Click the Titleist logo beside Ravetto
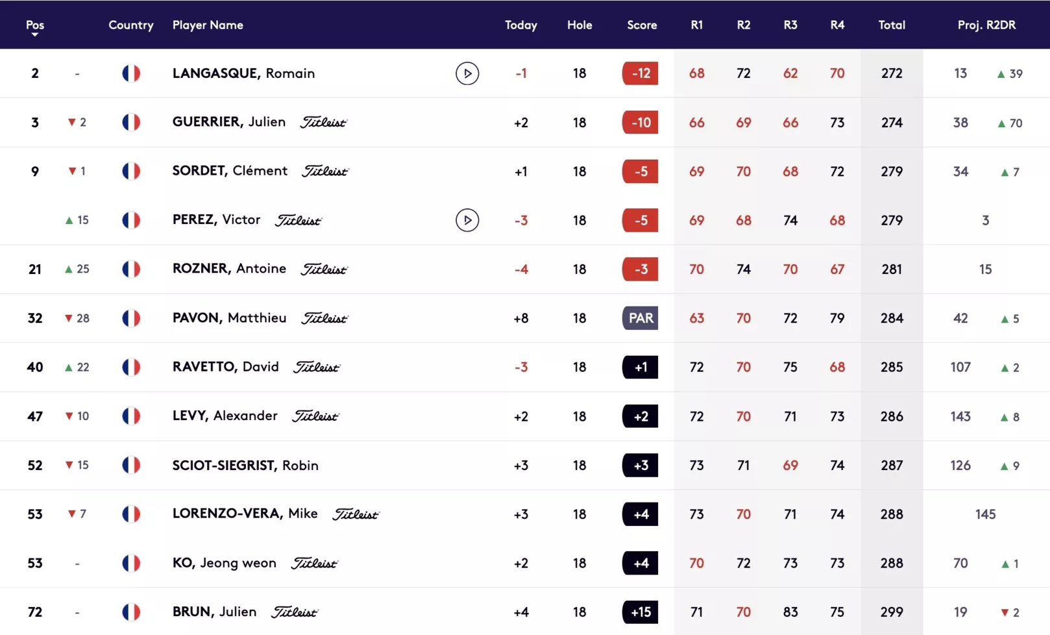The image size is (1050, 635). tap(317, 367)
